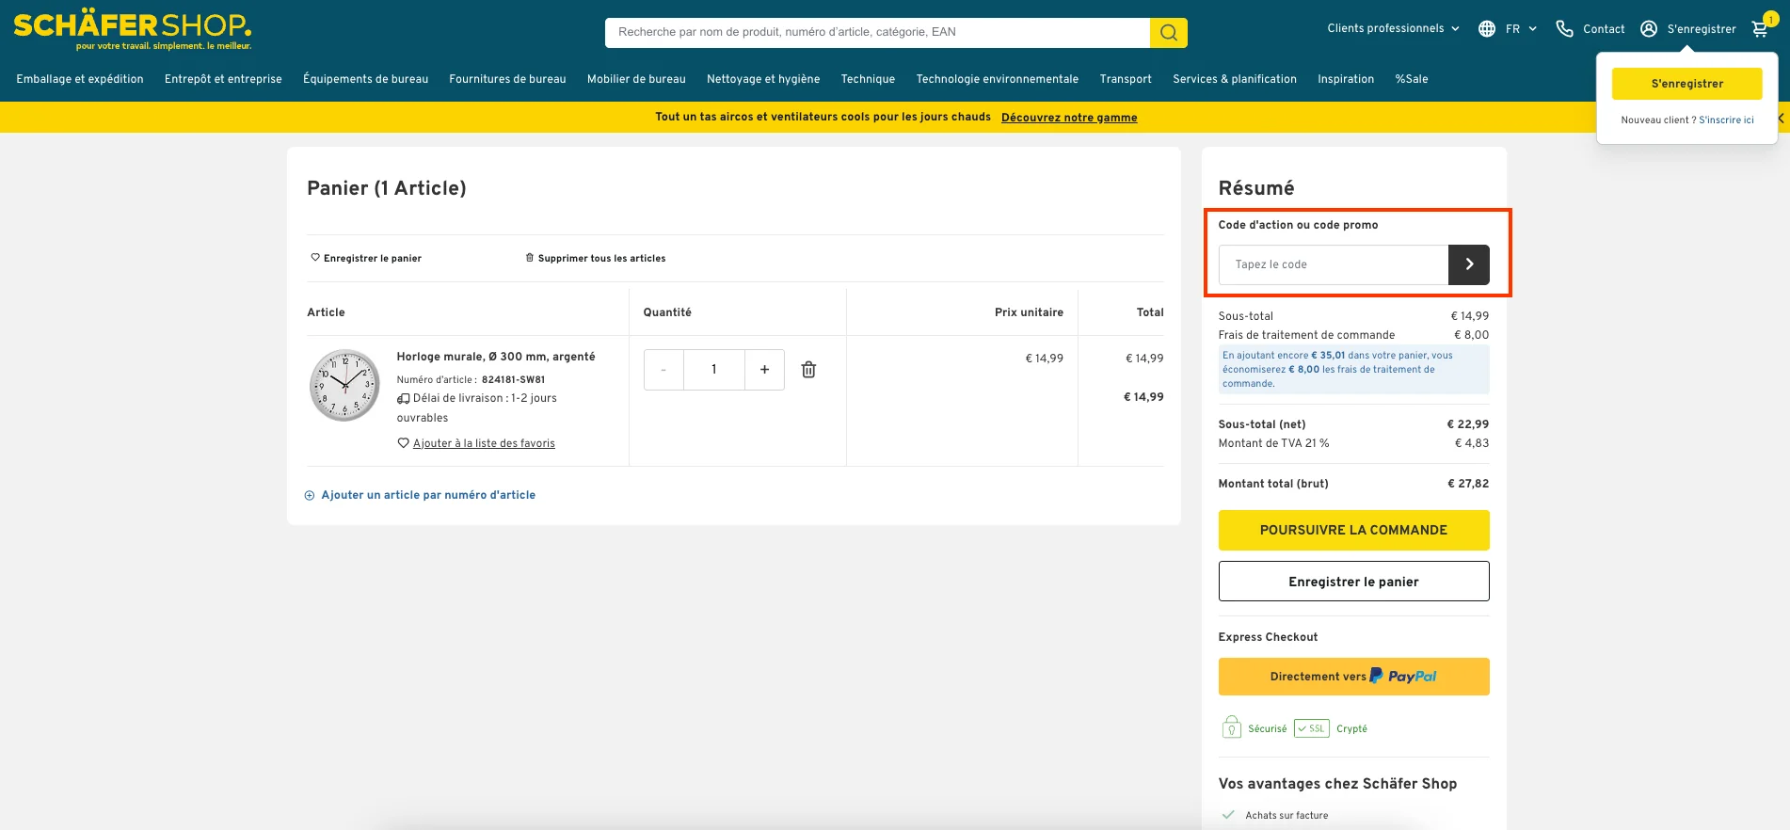Image resolution: width=1790 pixels, height=830 pixels.
Task: Click the phone Contact icon
Action: [x=1564, y=29]
